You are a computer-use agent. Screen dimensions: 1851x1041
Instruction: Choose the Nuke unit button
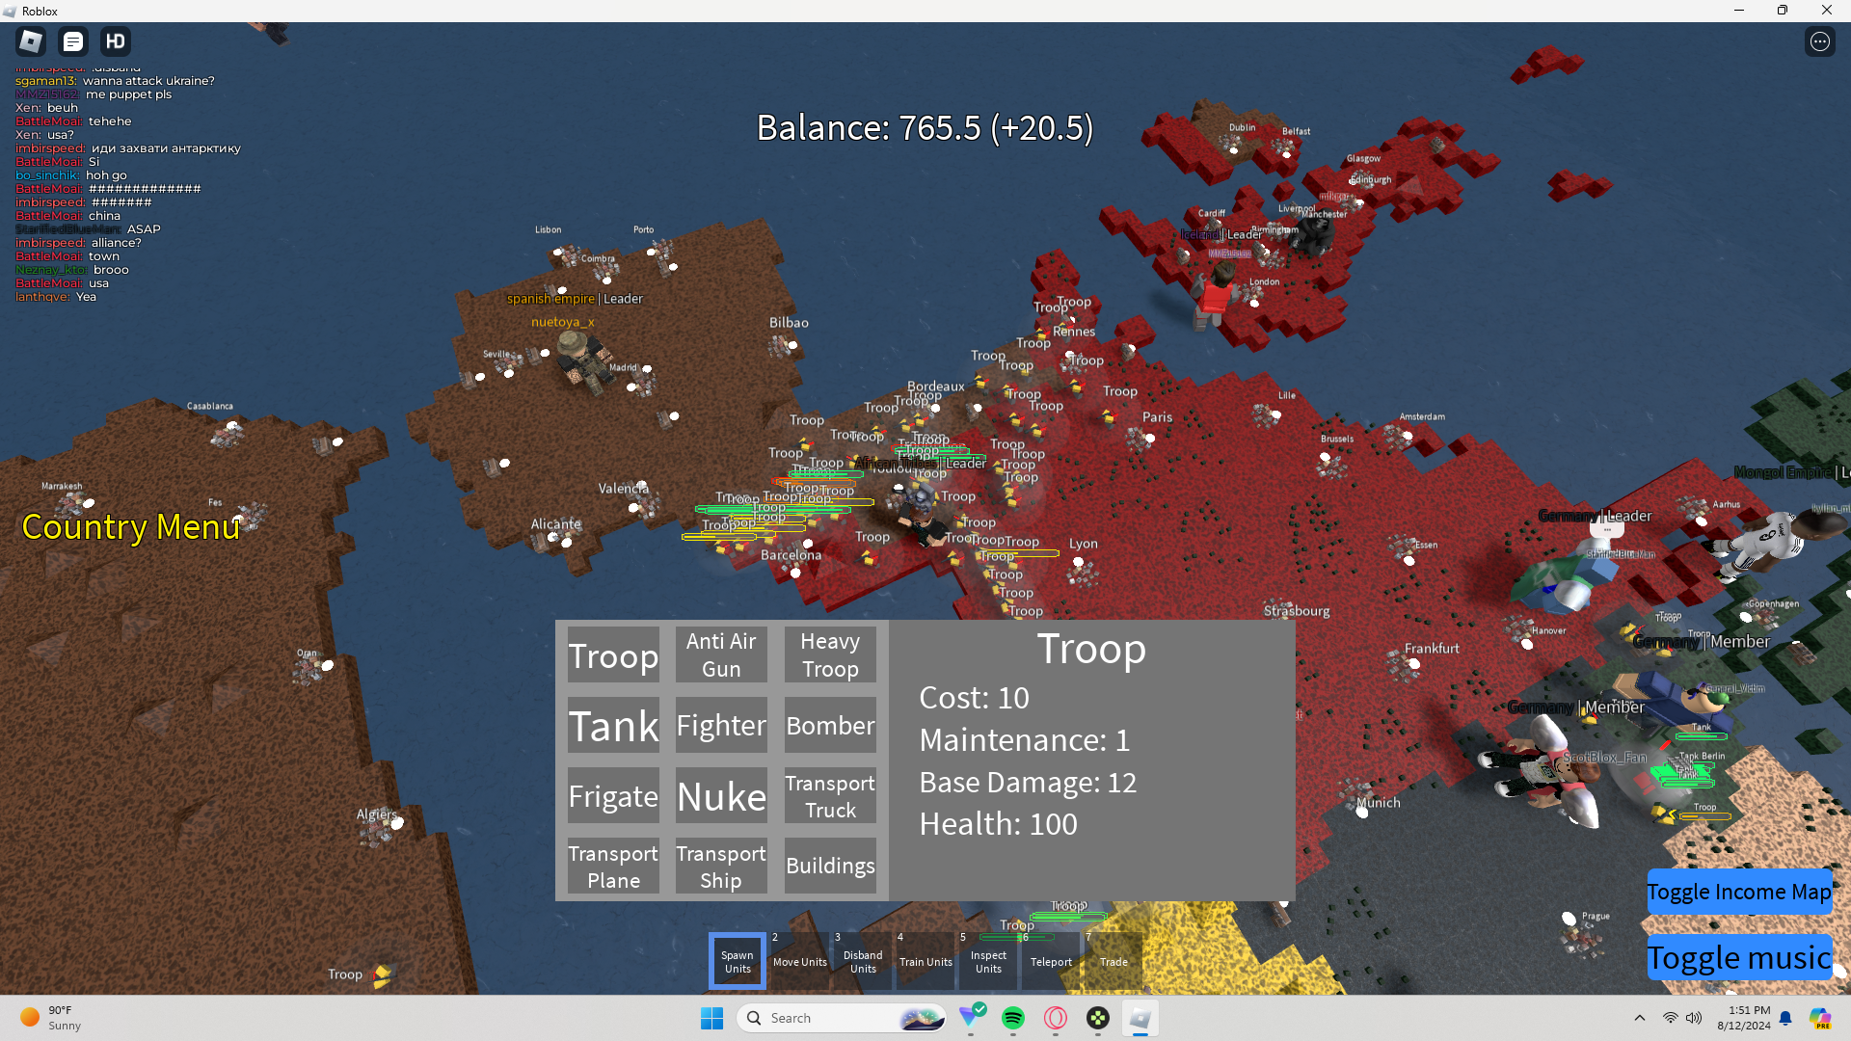pyautogui.click(x=721, y=796)
